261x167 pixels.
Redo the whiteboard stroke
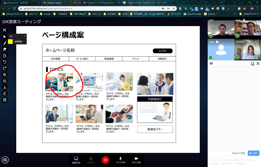(x=4, y=68)
